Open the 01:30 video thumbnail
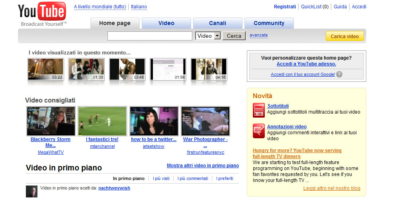 (x=86, y=70)
